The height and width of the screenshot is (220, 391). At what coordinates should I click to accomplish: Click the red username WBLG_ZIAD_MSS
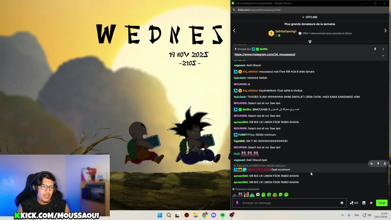click(x=258, y=170)
